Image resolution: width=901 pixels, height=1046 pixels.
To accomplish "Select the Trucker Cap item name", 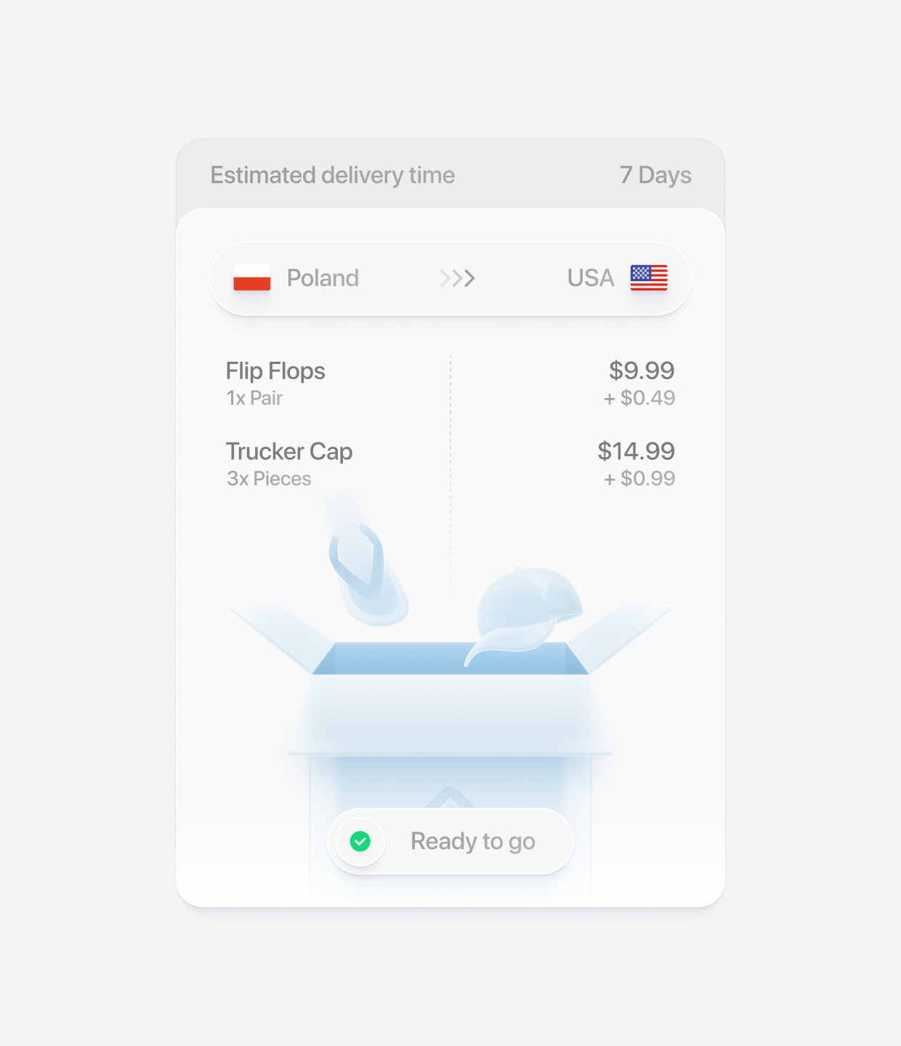I will point(289,452).
